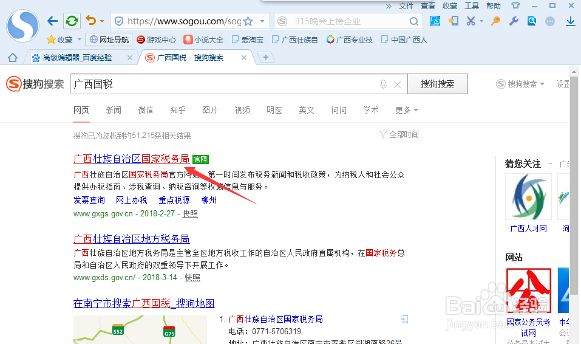This screenshot has width=581, height=344.
Task: Switch to 图片 search category
Action: (210, 110)
